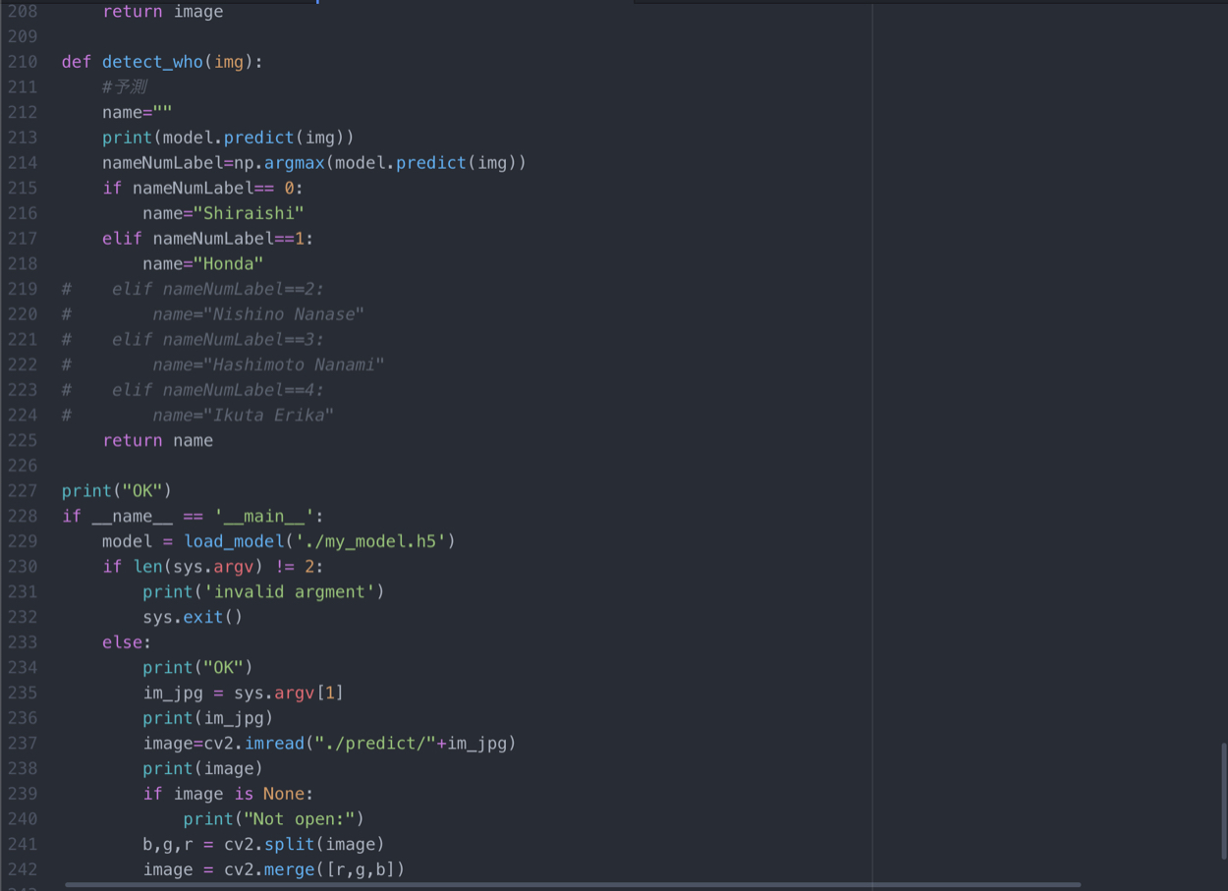Click line number 210 in the gutter
Image resolution: width=1228 pixels, height=891 pixels.
click(22, 62)
